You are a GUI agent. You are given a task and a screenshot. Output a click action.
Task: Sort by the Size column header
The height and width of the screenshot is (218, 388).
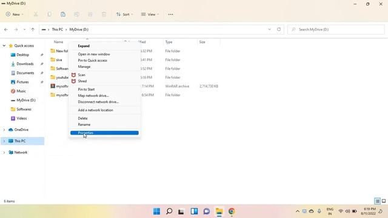point(202,42)
